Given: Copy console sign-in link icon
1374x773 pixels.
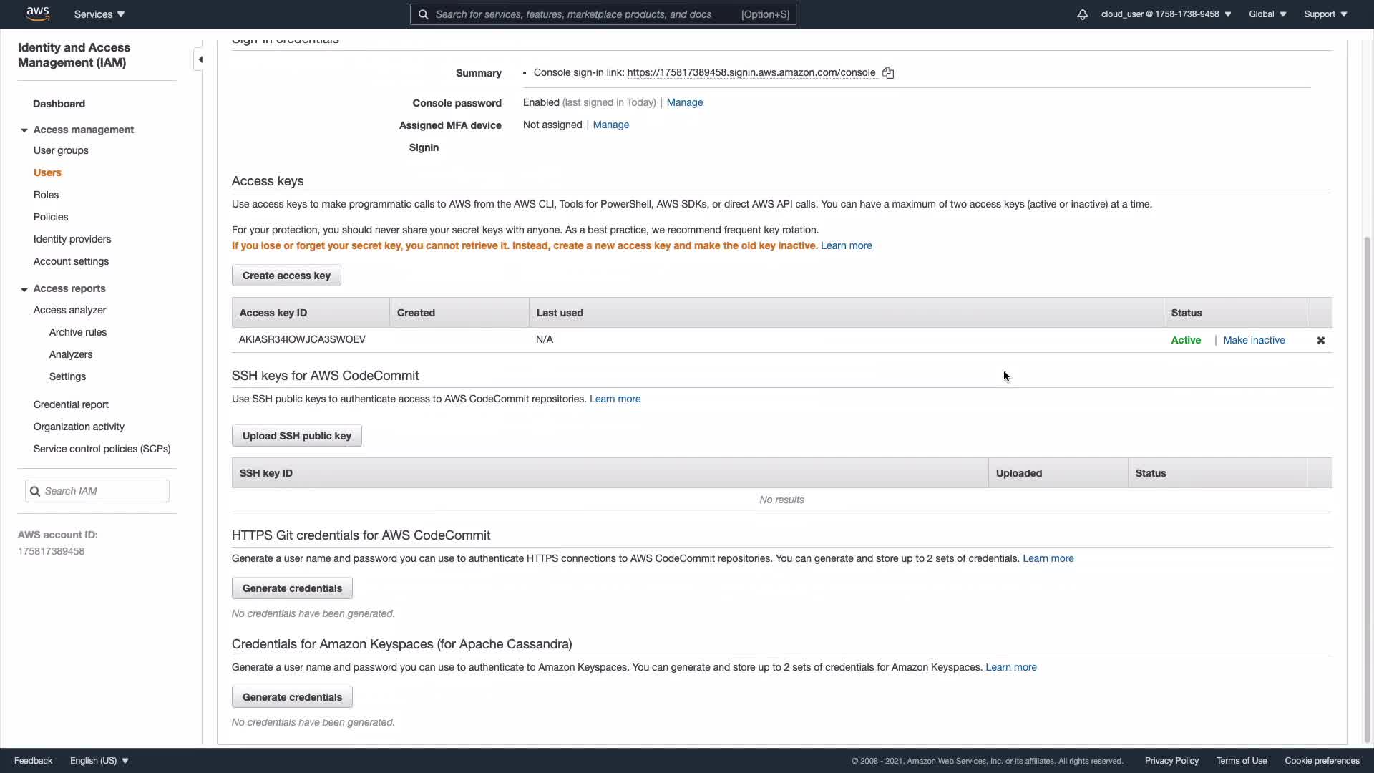Looking at the screenshot, I should click(x=888, y=73).
